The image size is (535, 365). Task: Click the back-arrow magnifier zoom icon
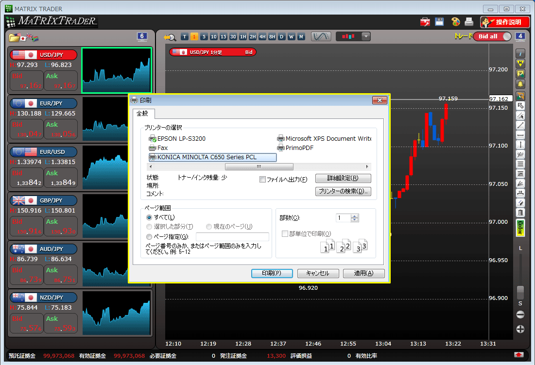pyautogui.click(x=170, y=37)
